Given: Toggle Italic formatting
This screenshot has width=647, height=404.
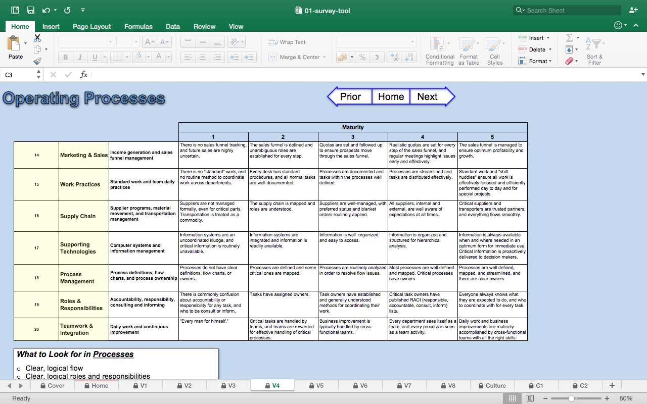Looking at the screenshot, I should click(x=80, y=57).
